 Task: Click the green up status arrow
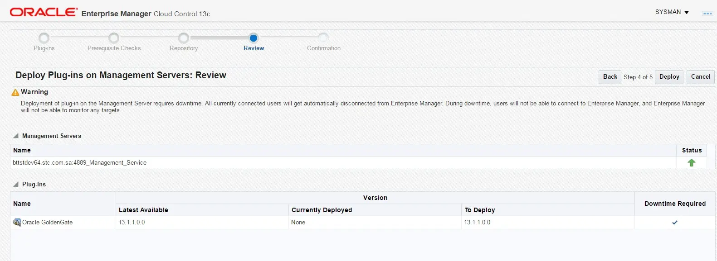click(x=691, y=163)
